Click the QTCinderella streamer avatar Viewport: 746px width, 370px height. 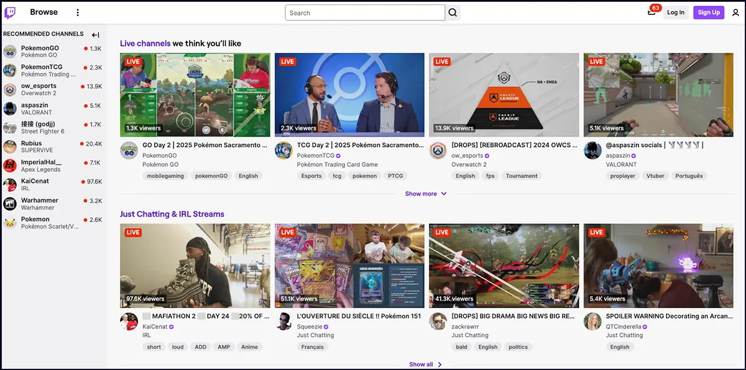click(592, 322)
